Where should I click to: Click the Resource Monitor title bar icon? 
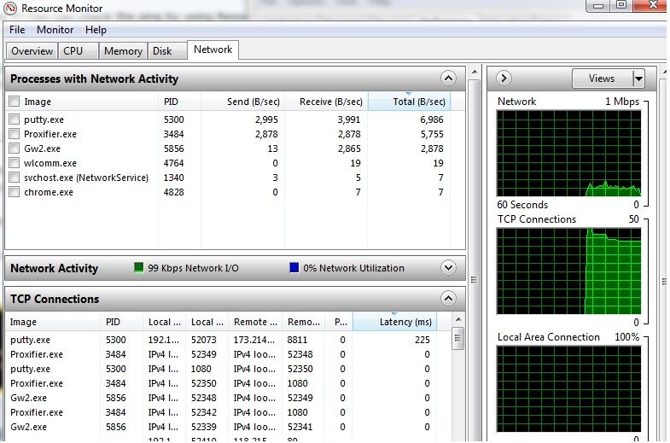tap(10, 9)
